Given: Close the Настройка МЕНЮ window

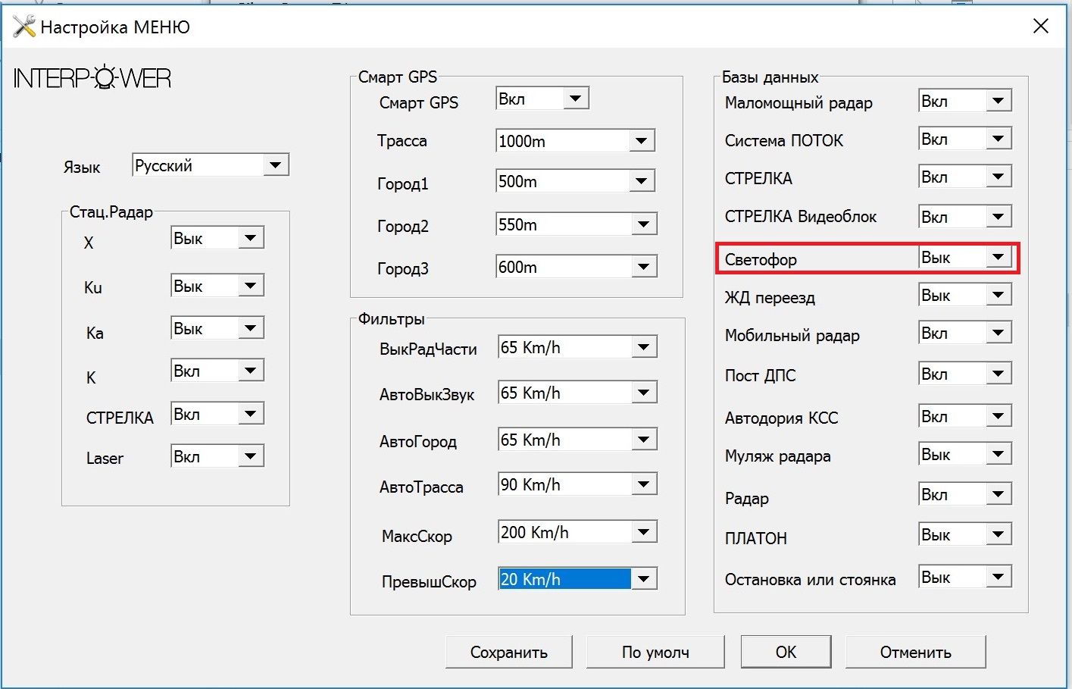Looking at the screenshot, I should point(1041,27).
